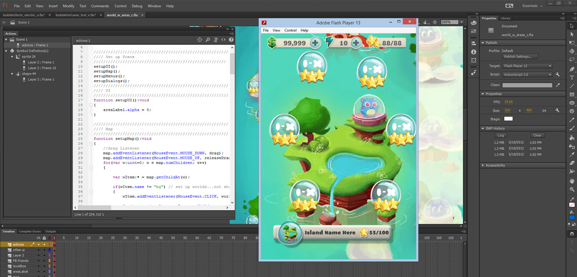
Task: Open the Modify menu
Action: 69,6
